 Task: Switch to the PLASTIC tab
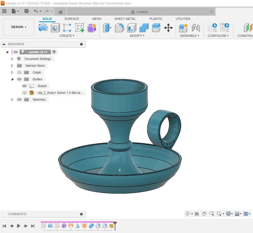[x=156, y=19]
